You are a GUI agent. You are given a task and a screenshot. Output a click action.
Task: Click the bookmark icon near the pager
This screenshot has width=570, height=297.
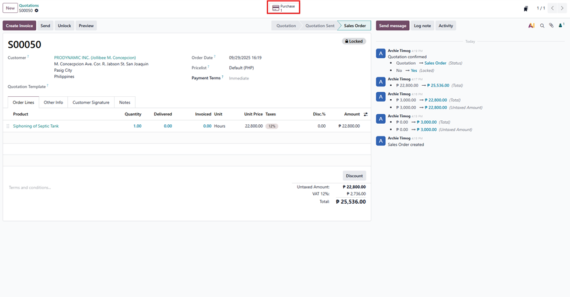pyautogui.click(x=526, y=9)
